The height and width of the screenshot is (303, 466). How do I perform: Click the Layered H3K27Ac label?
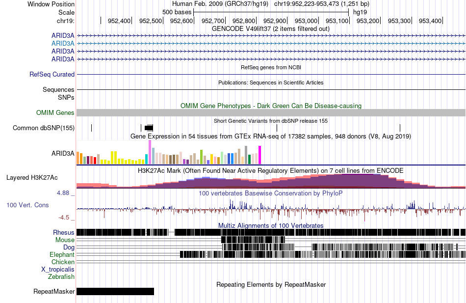32,178
